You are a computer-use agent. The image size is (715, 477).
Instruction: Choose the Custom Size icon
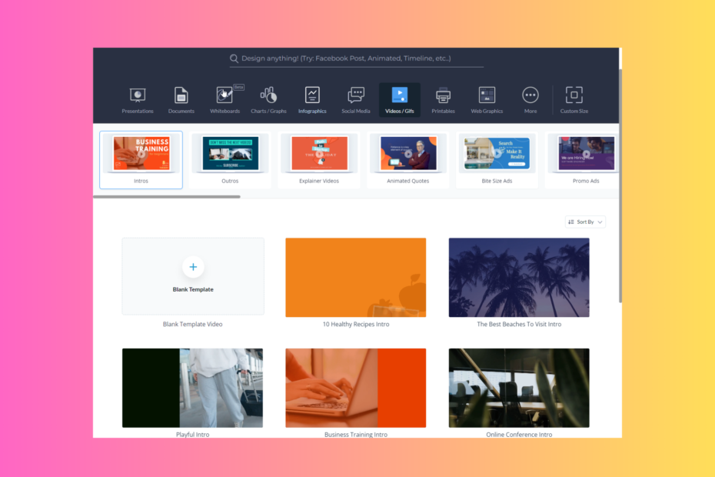pos(574,95)
